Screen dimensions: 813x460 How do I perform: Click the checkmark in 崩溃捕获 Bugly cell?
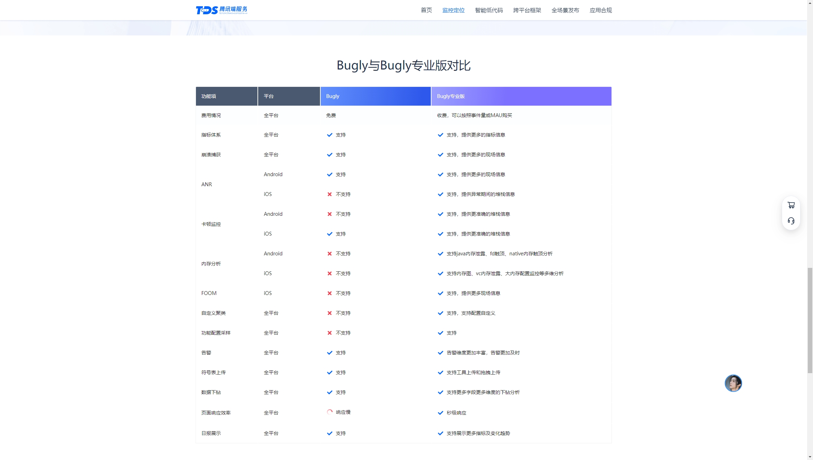click(x=330, y=155)
